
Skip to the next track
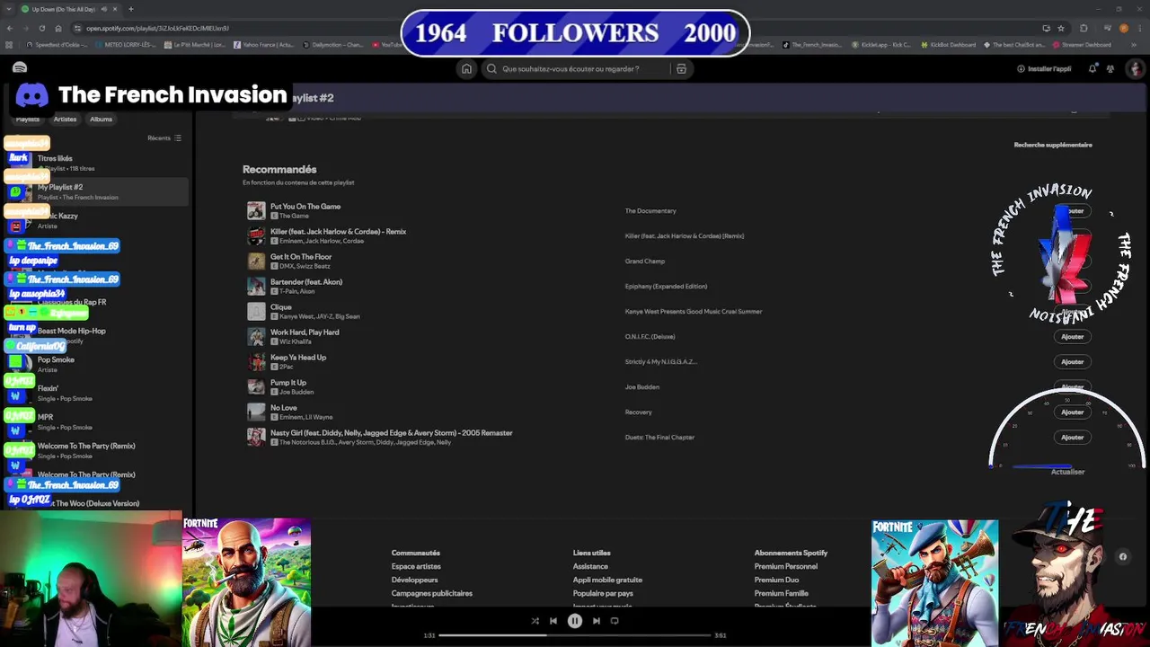(x=596, y=620)
